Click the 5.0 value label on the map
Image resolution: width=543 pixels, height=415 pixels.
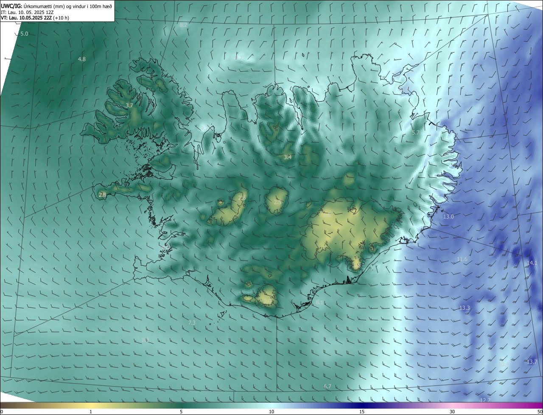tap(24, 34)
